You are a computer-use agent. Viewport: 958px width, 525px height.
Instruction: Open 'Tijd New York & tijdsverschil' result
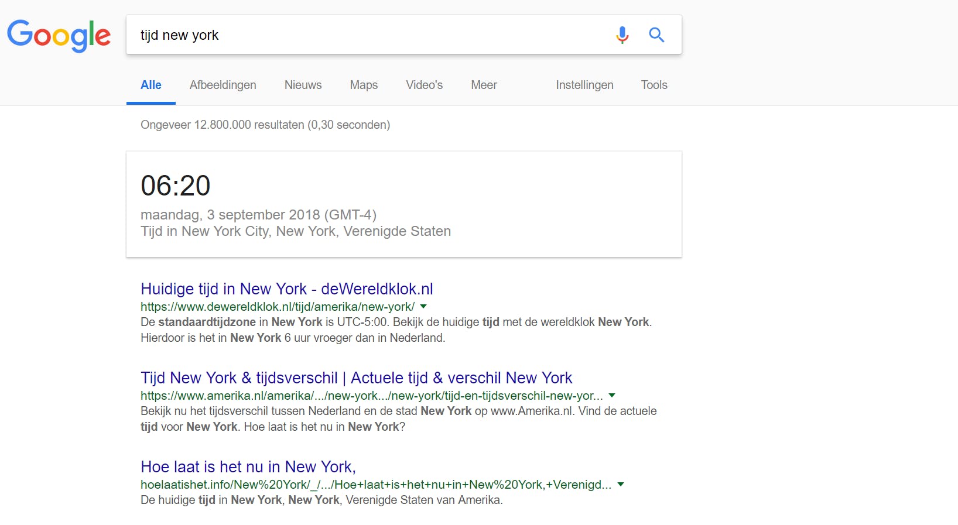coord(357,378)
